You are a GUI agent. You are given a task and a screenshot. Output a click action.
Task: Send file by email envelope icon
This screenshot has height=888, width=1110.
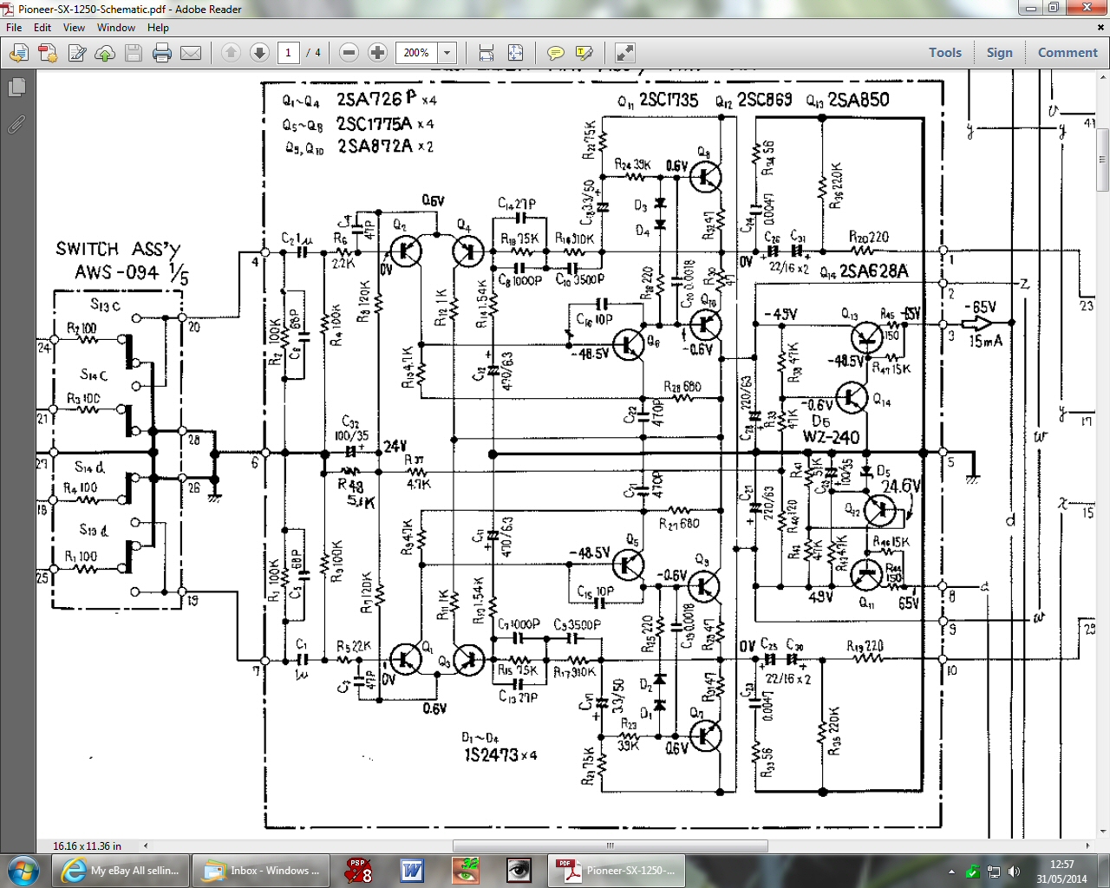[191, 53]
